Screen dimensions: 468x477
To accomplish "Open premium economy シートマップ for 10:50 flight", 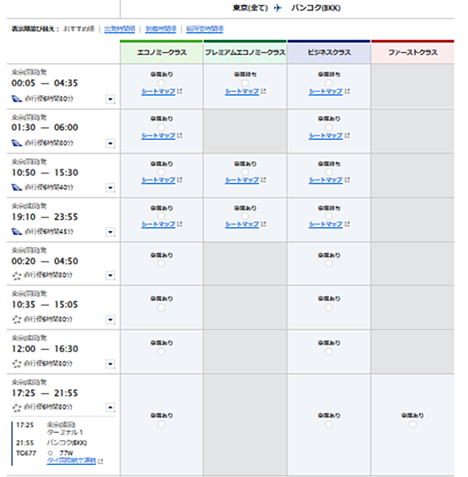I will (242, 180).
